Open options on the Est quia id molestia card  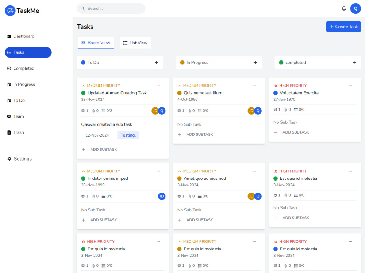[x=350, y=171]
